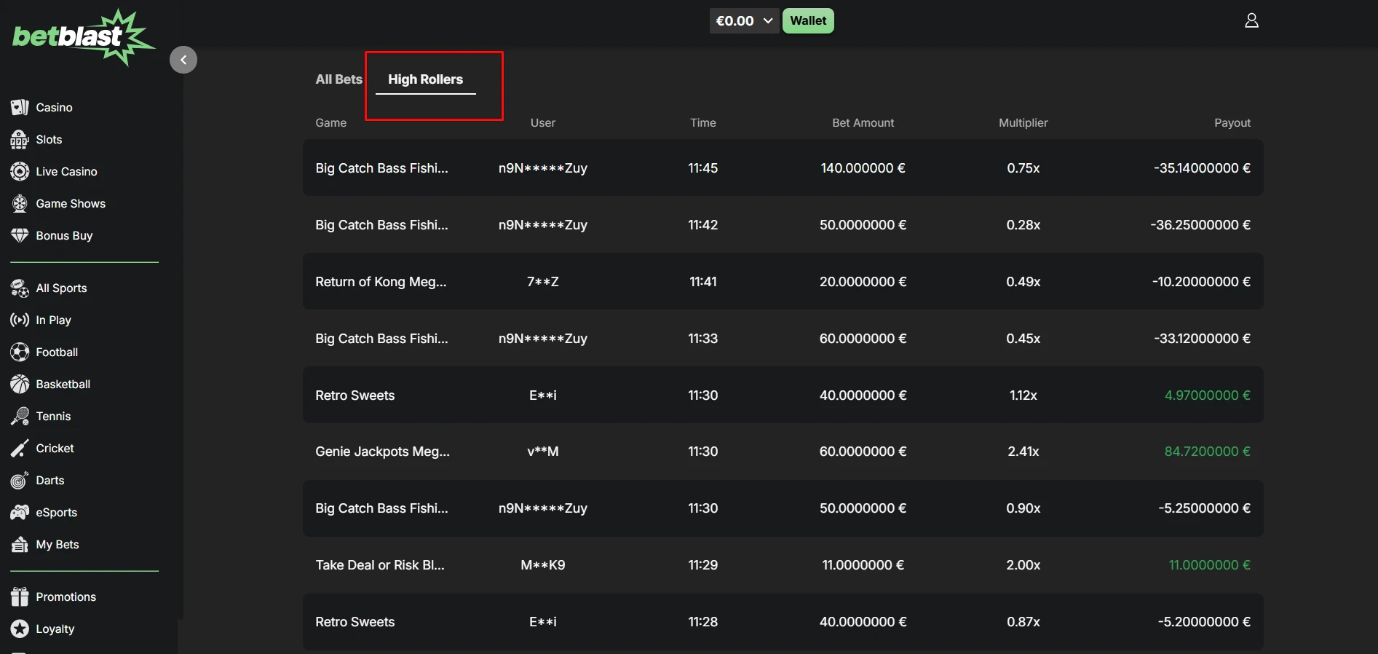
Task: Click the In Play broadcast icon
Action: click(x=20, y=320)
